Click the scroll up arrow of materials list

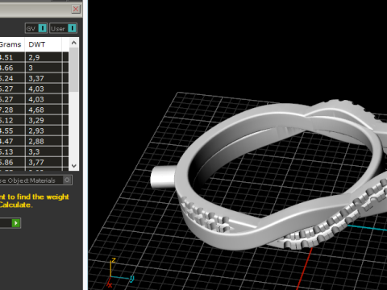tap(74, 43)
